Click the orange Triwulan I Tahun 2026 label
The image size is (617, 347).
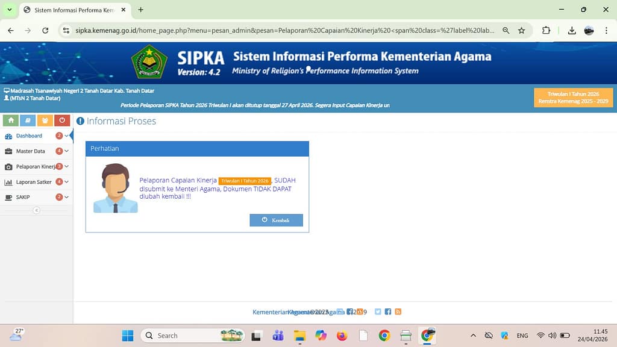[x=245, y=181]
